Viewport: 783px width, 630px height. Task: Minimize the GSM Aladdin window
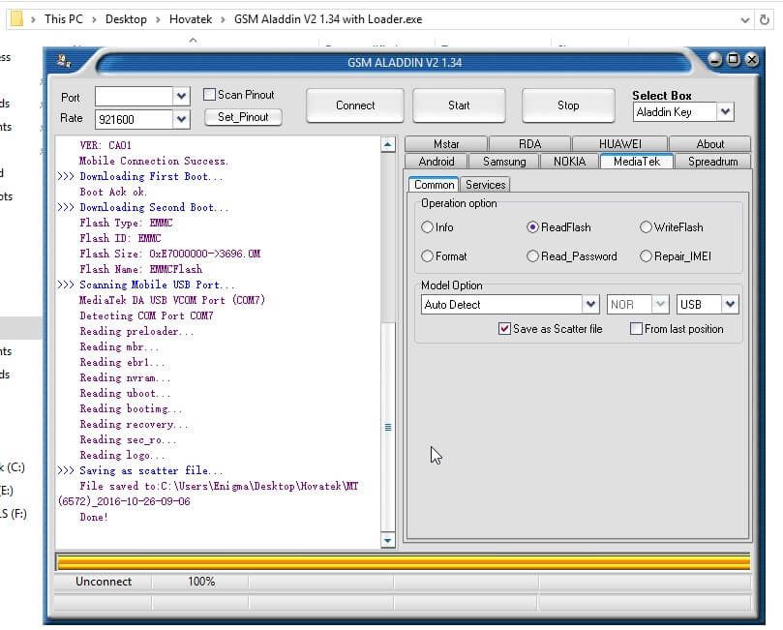click(x=714, y=60)
